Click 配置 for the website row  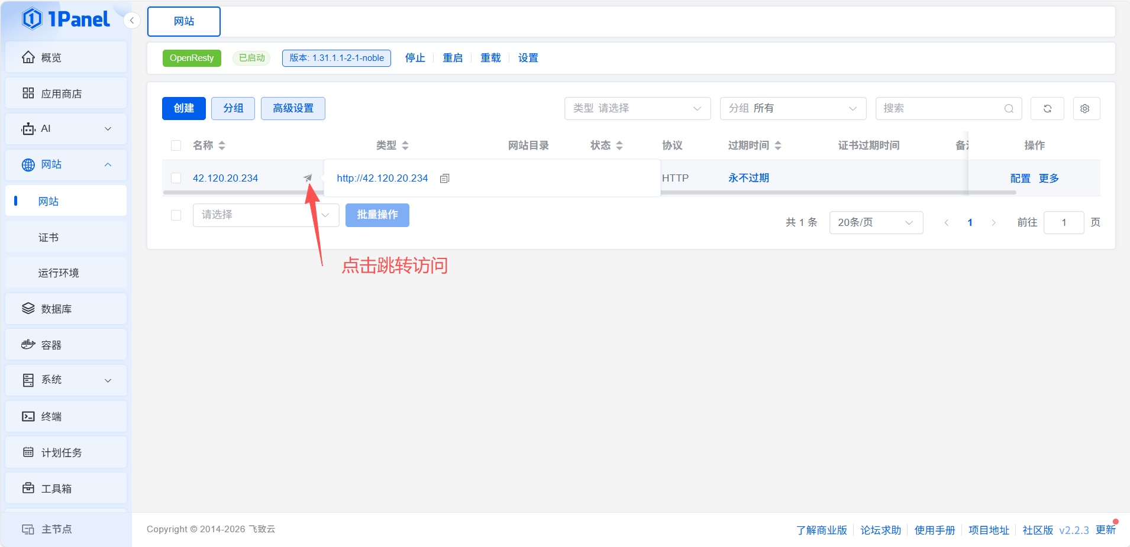(1020, 178)
